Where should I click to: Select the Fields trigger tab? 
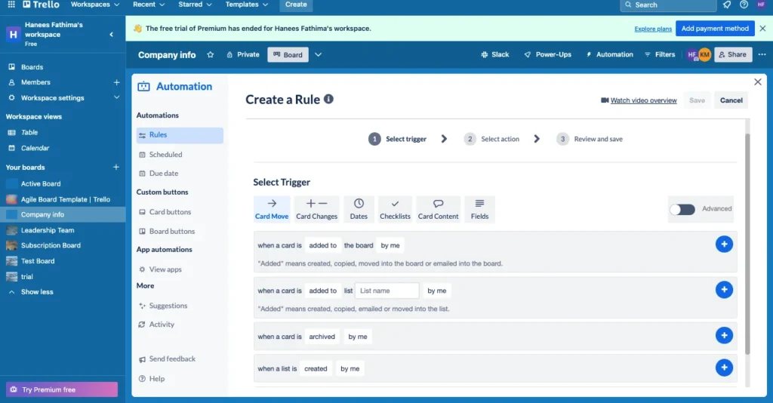479,209
